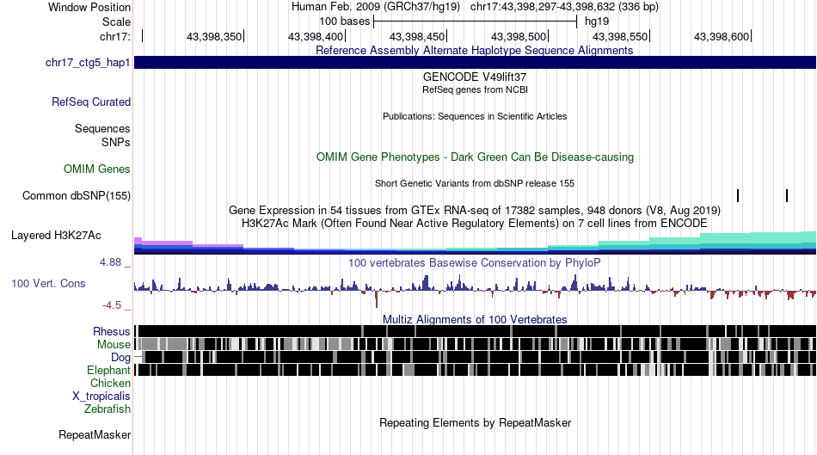Click the Rhesus black alignment bar
Screen dimensions: 817x455
tap(475, 331)
